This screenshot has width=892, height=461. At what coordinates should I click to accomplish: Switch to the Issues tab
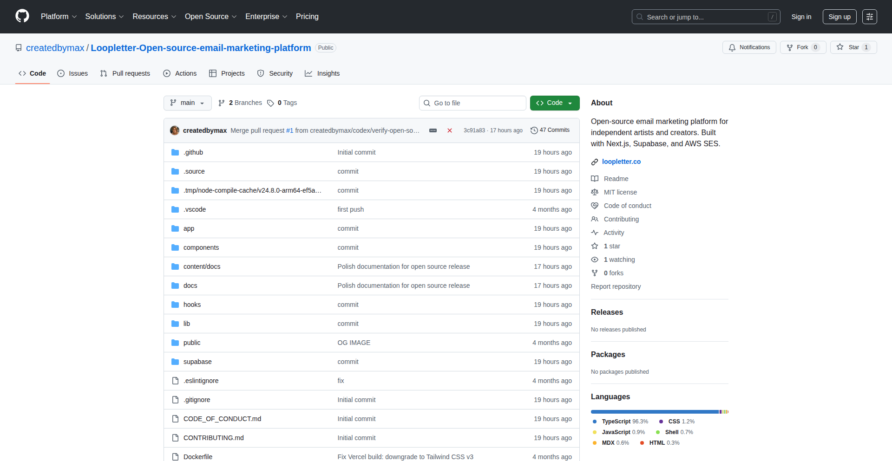(x=72, y=73)
